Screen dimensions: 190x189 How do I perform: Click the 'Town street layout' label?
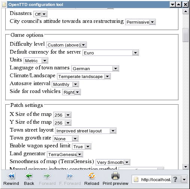coord(32,130)
